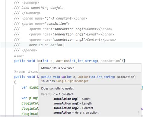Click the 'Count' param doc comment line
This screenshot has width=143, height=117.
click(63, 29)
